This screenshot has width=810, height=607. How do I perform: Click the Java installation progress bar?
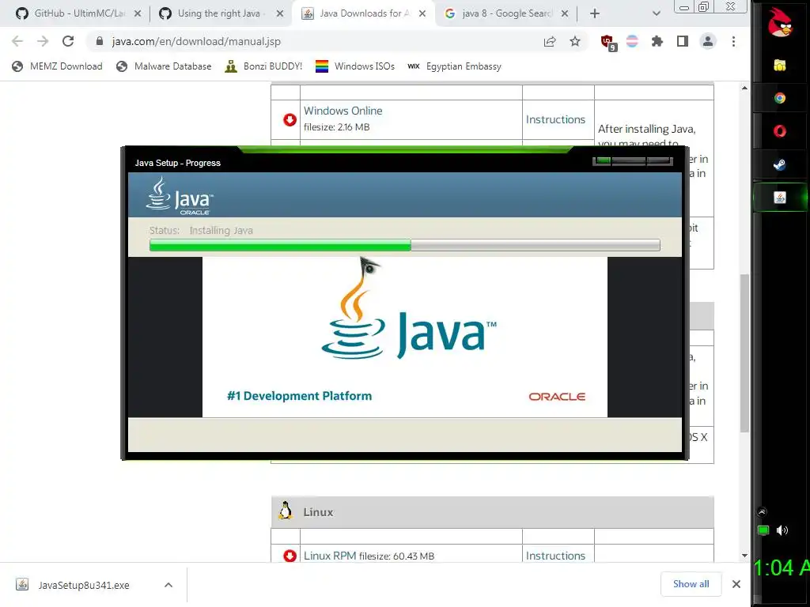pos(404,245)
